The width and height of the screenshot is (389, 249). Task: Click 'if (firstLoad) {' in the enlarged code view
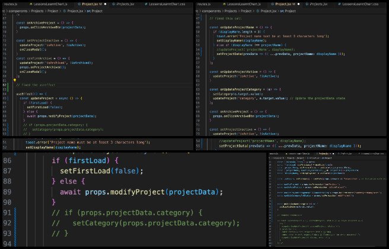pos(85,161)
